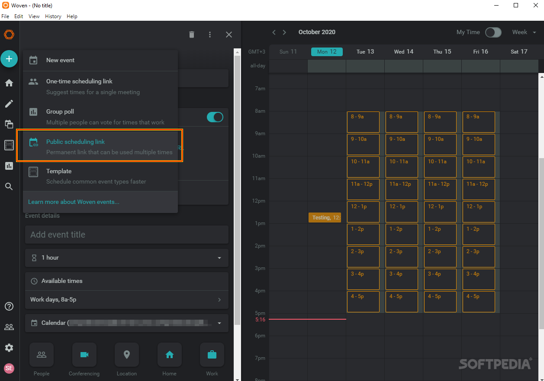The width and height of the screenshot is (544, 381).
Task: Toggle the My Time switch
Action: (x=493, y=32)
